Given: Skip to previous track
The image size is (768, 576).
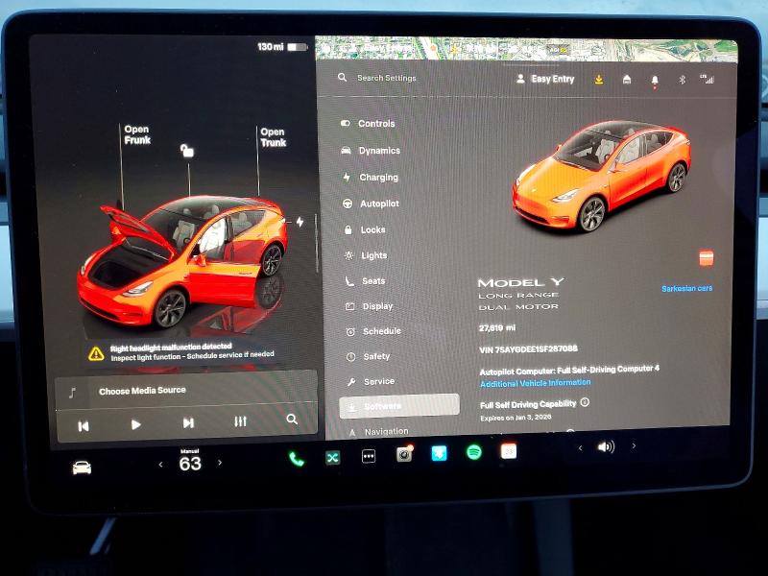Looking at the screenshot, I should [x=84, y=426].
